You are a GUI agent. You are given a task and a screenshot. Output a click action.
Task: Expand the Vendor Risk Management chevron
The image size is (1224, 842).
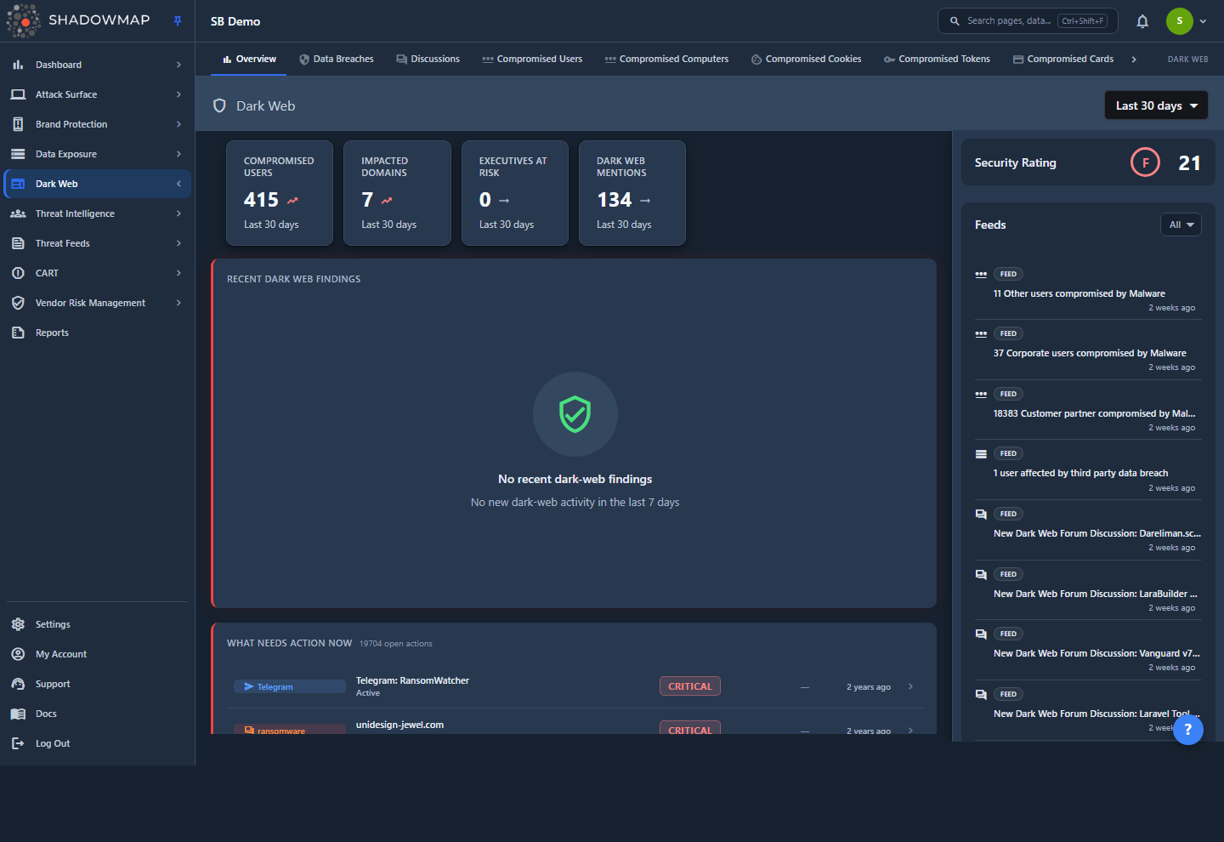point(178,303)
